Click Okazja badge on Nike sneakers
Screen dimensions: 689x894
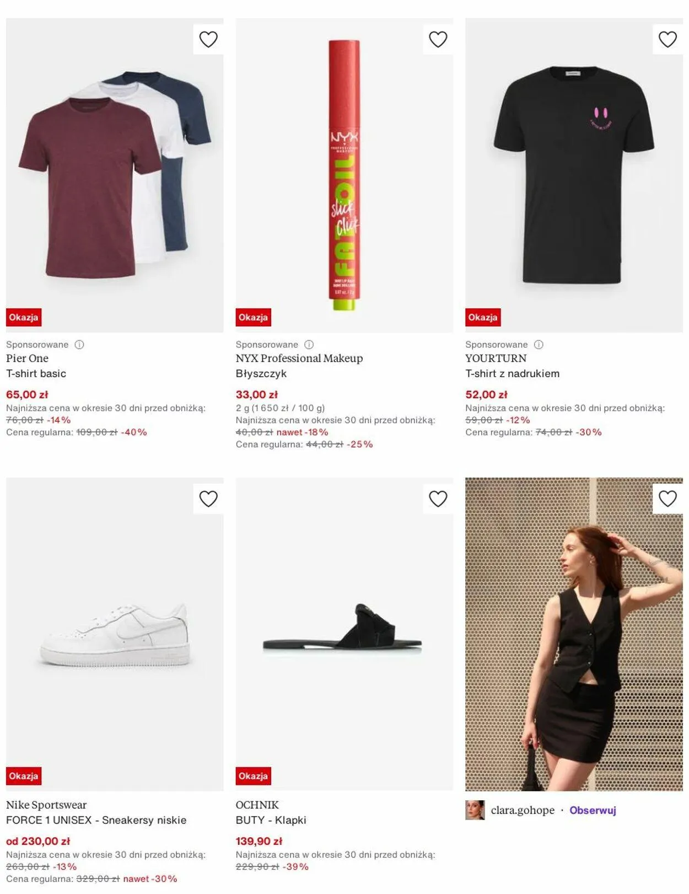tap(24, 776)
